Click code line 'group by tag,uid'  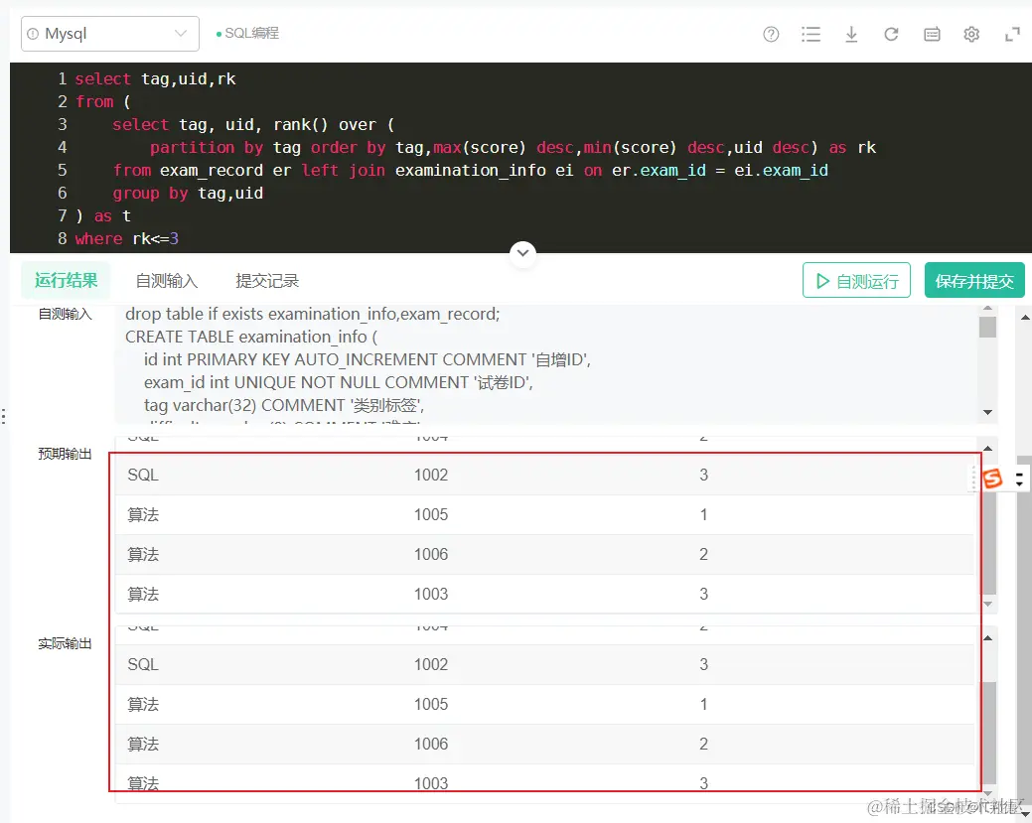[188, 194]
